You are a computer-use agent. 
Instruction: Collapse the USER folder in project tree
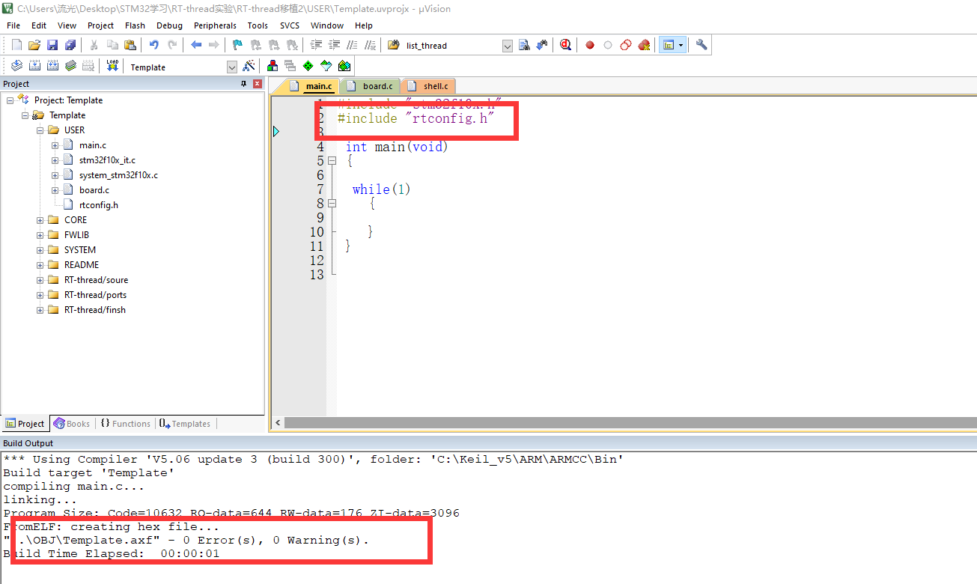40,130
